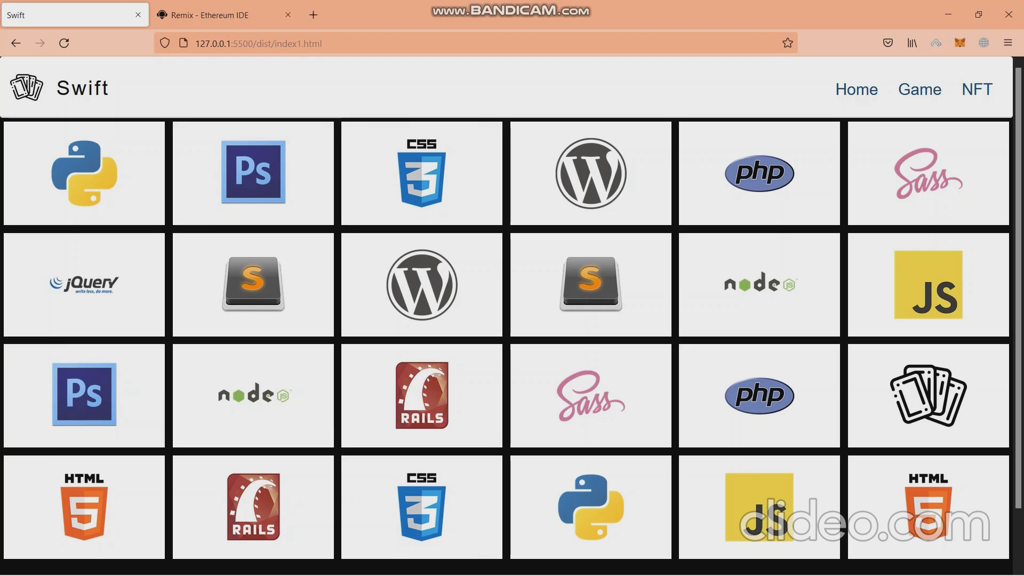1024x576 pixels.
Task: Flip the Photoshop card in the top row
Action: pyautogui.click(x=253, y=173)
